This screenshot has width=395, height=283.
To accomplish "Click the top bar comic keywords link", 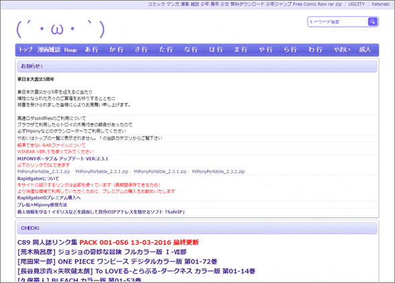I will click(244, 4).
